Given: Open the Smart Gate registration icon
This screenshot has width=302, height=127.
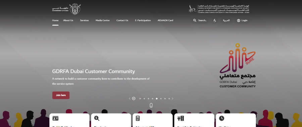Looking at the screenshot, I should (181, 118).
